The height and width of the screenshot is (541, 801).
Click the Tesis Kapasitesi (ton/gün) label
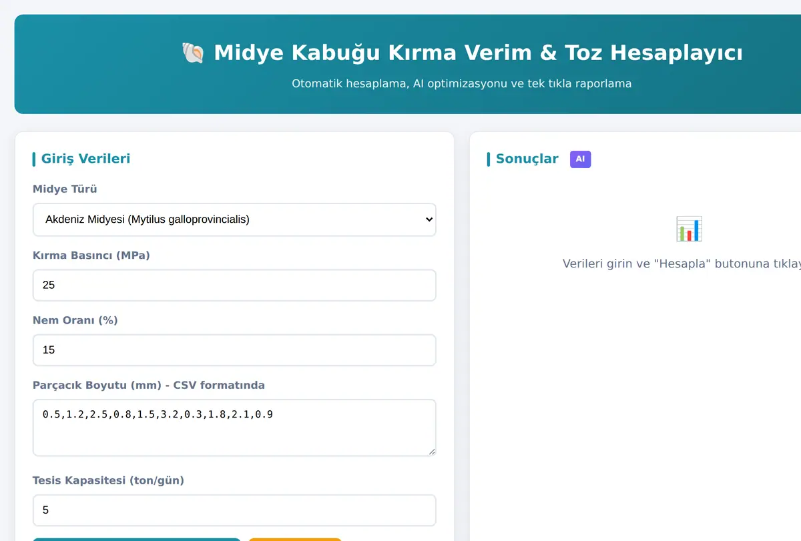[x=108, y=480]
